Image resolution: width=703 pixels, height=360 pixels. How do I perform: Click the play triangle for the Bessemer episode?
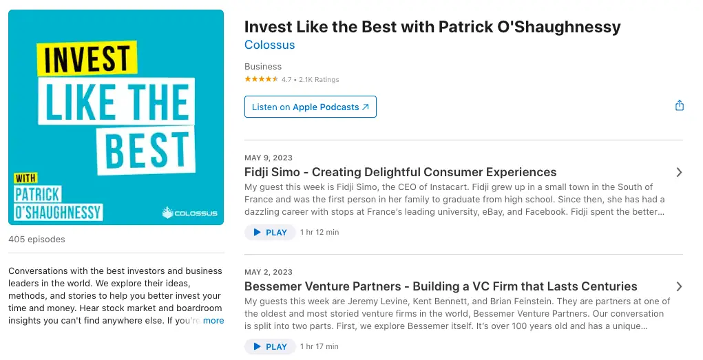tap(257, 346)
